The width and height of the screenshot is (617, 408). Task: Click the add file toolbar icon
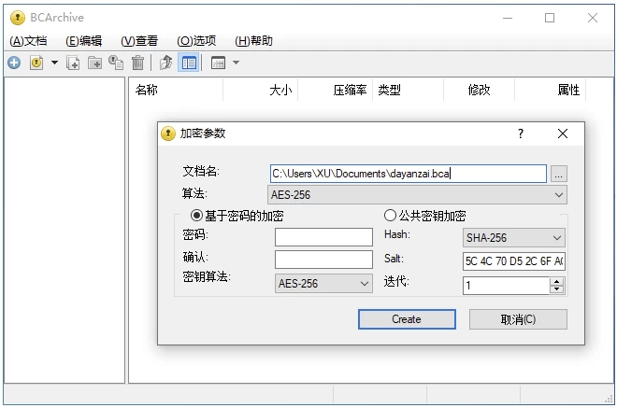point(73,63)
